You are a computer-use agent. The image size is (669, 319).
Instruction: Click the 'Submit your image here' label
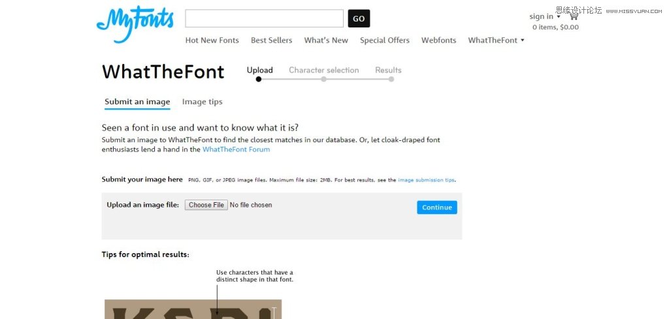tap(142, 180)
